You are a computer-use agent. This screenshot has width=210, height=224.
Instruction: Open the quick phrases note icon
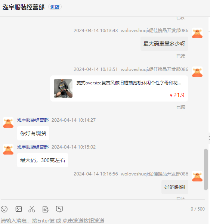46,209
